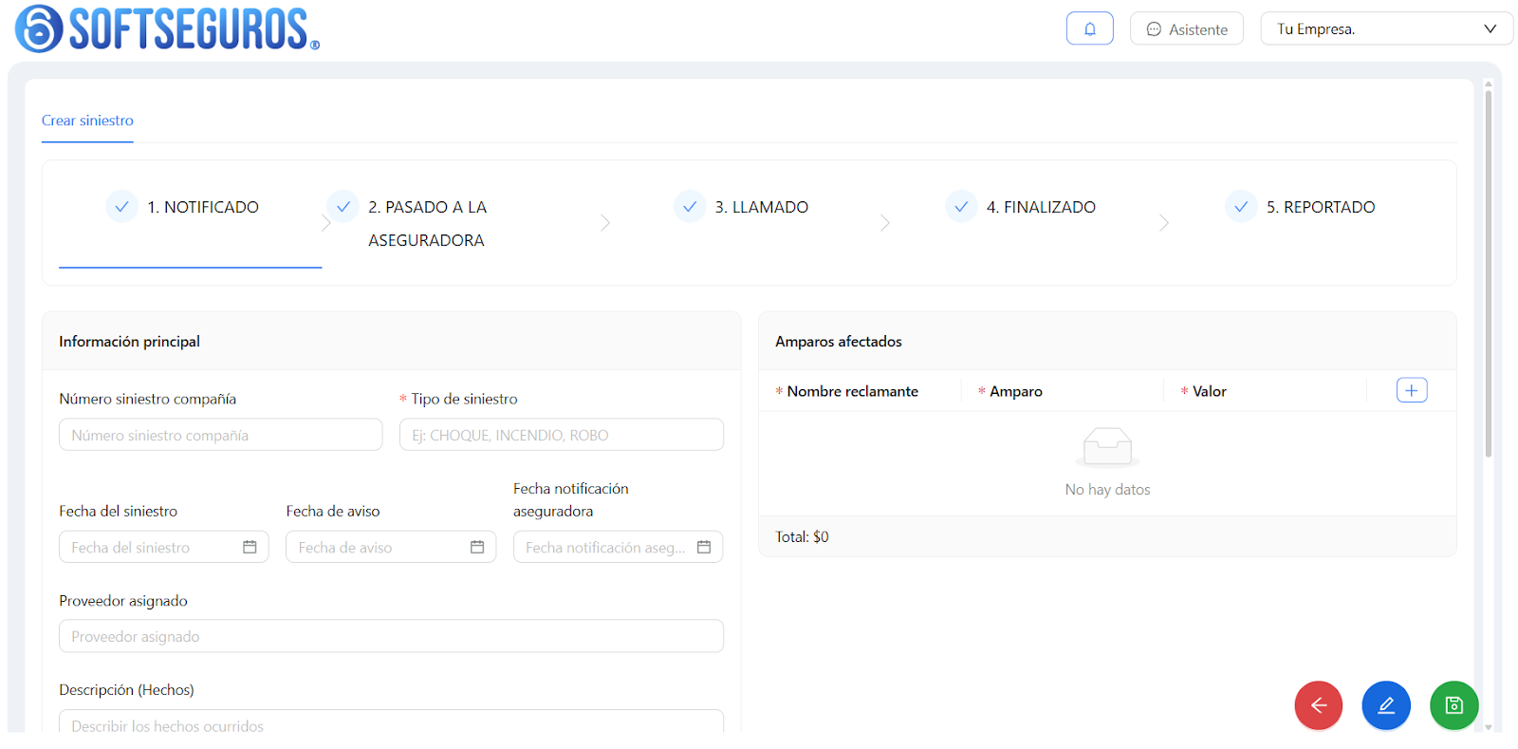Focus the Proveedor asignado field
Image resolution: width=1518 pixels, height=749 pixels.
(391, 636)
